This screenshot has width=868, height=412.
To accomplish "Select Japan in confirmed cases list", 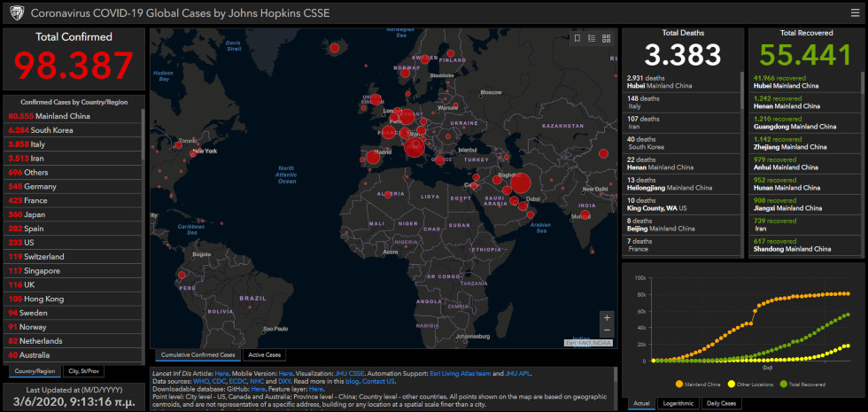I will coord(73,214).
